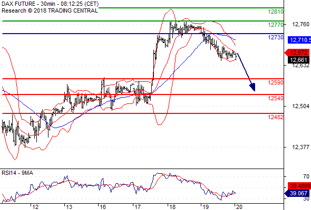
Task: Click the blue 12,710.5 price tag
Action: point(299,40)
